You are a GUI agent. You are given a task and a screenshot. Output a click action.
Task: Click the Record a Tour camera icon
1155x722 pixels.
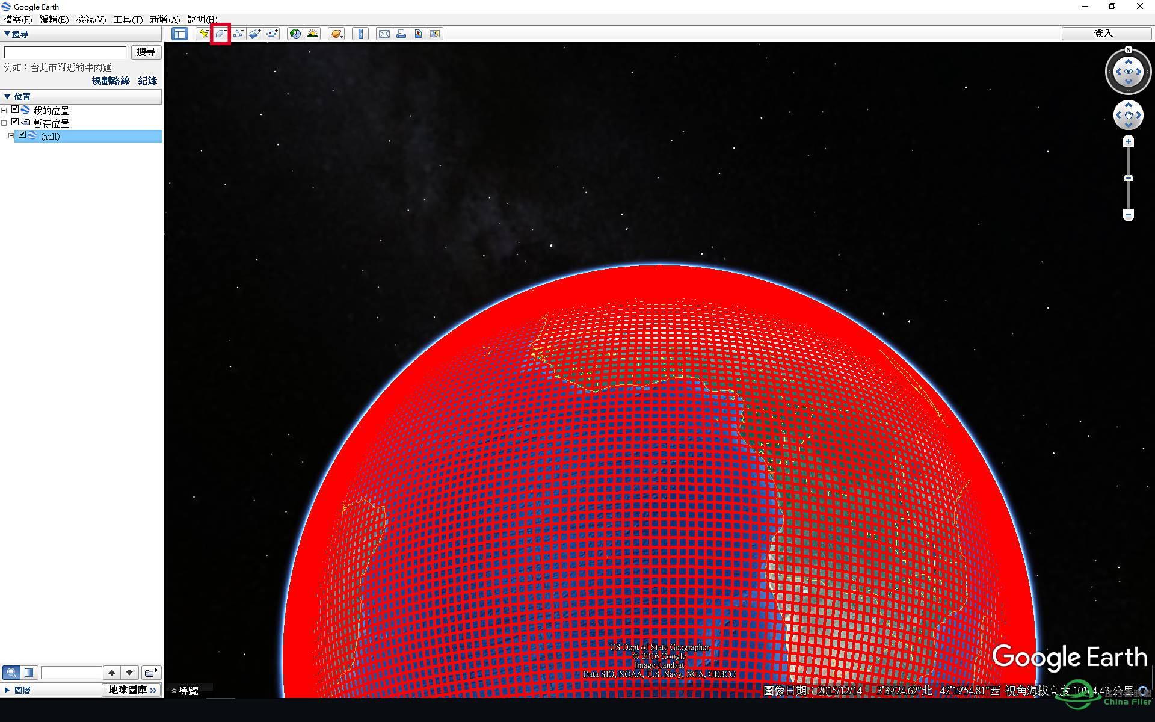(x=272, y=34)
